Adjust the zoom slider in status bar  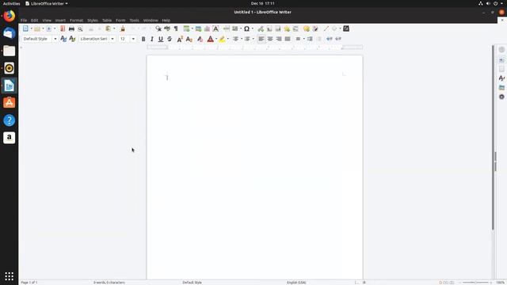(x=475, y=283)
